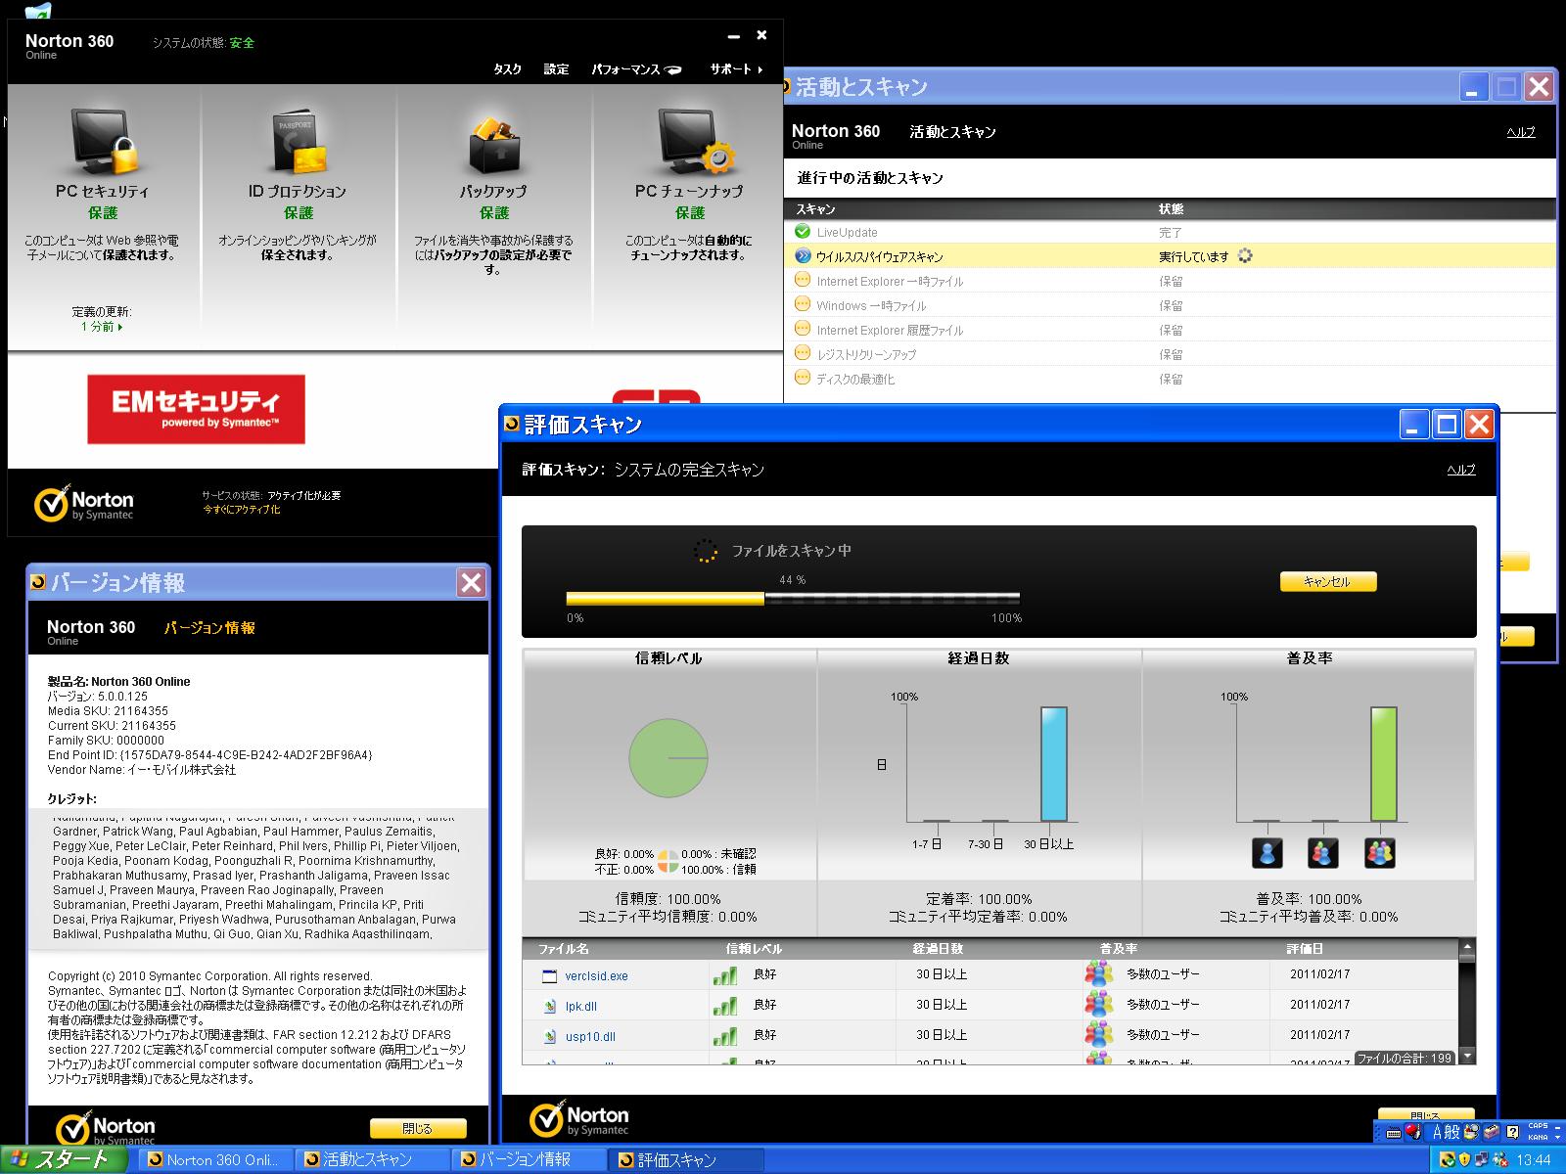Click the PC セキュリティ monitor lock icon
Image resolution: width=1566 pixels, height=1174 pixels.
point(103,143)
